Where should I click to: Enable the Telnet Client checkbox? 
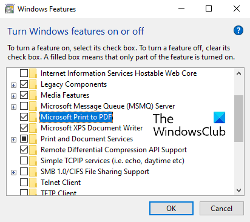click(x=24, y=183)
